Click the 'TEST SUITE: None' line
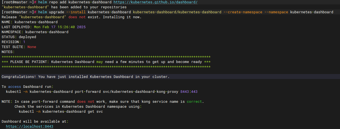Image resolution: width=340 pixels, height=129 pixels. coord(19,47)
